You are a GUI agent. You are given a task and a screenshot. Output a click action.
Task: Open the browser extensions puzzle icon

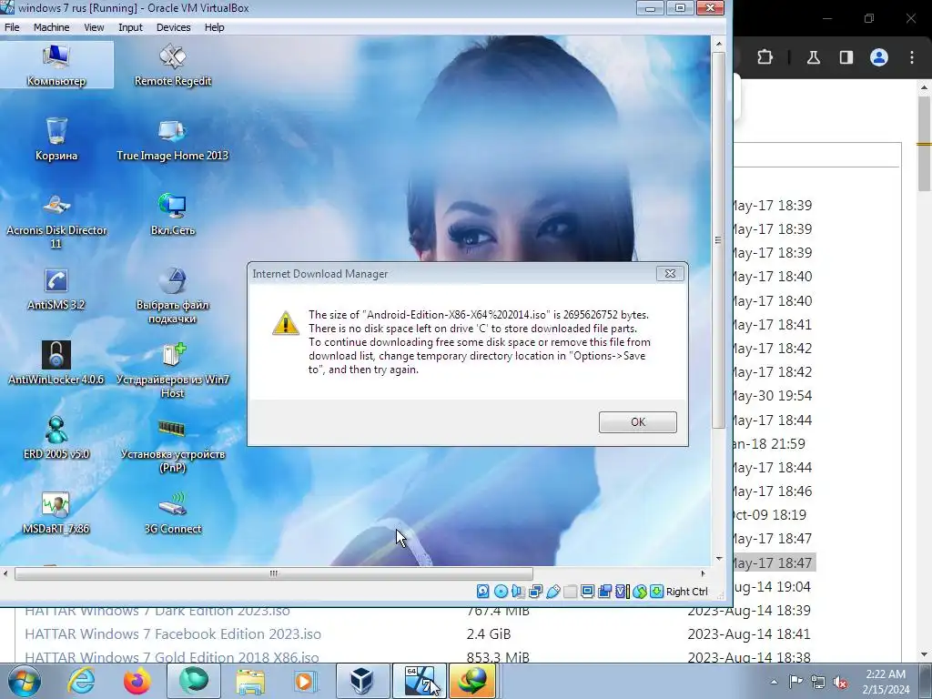click(765, 57)
